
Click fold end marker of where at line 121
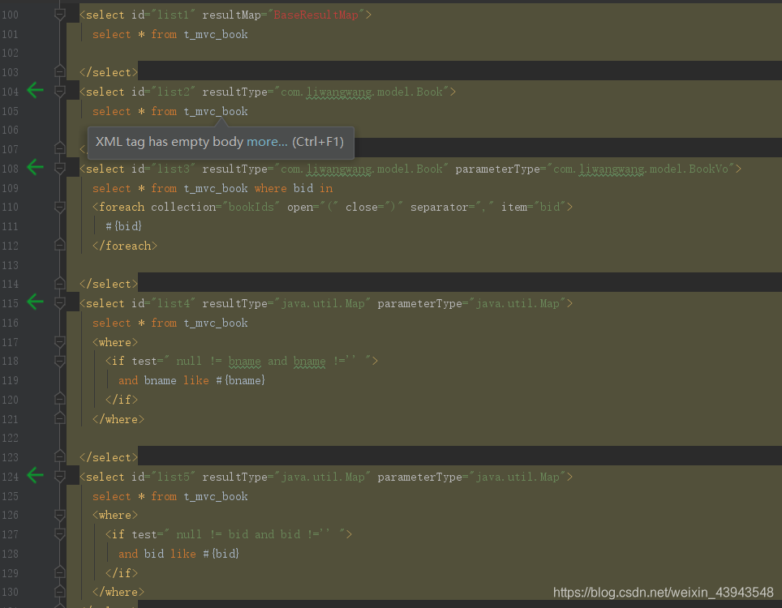point(59,418)
